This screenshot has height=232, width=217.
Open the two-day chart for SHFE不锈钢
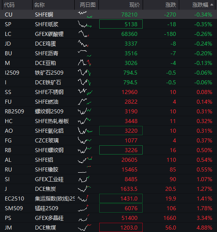[x=85, y=92]
